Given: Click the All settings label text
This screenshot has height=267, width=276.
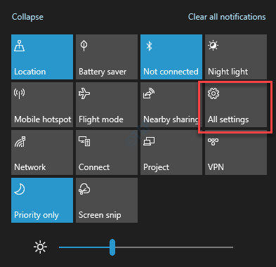Looking at the screenshot, I should click(x=228, y=119).
